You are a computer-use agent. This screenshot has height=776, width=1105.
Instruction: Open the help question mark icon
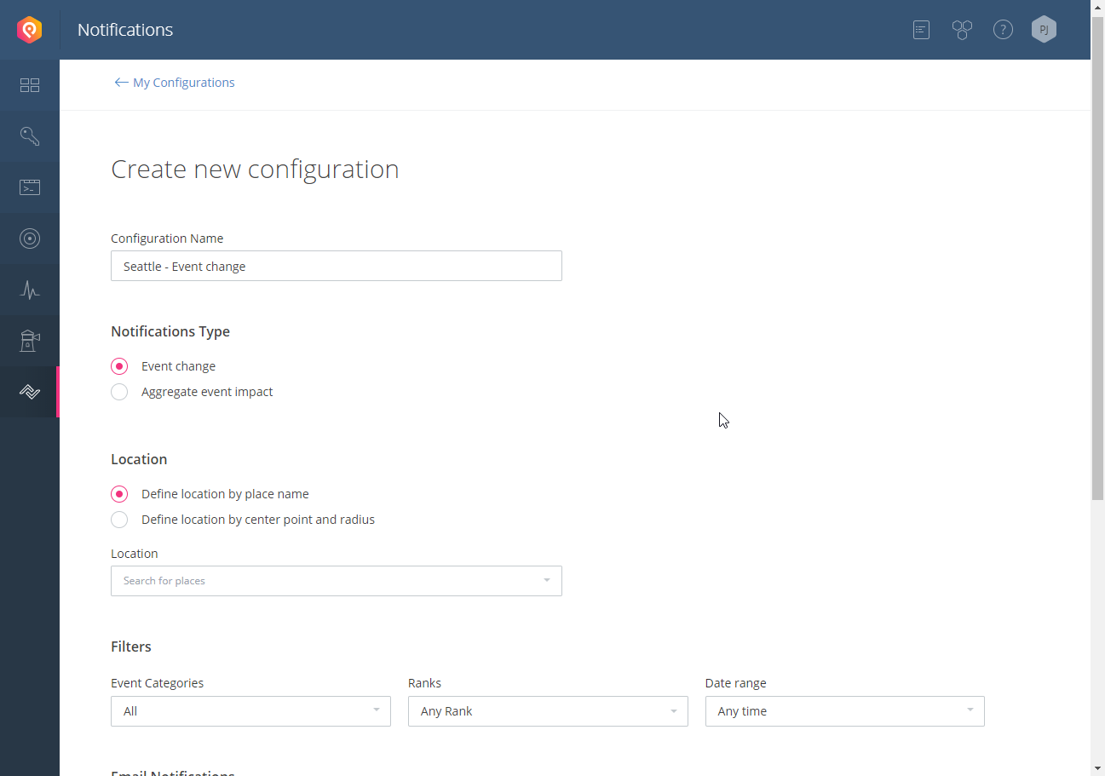1003,30
